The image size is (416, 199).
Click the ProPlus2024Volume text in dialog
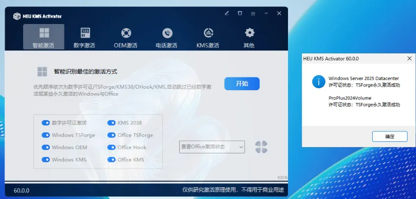coord(350,98)
